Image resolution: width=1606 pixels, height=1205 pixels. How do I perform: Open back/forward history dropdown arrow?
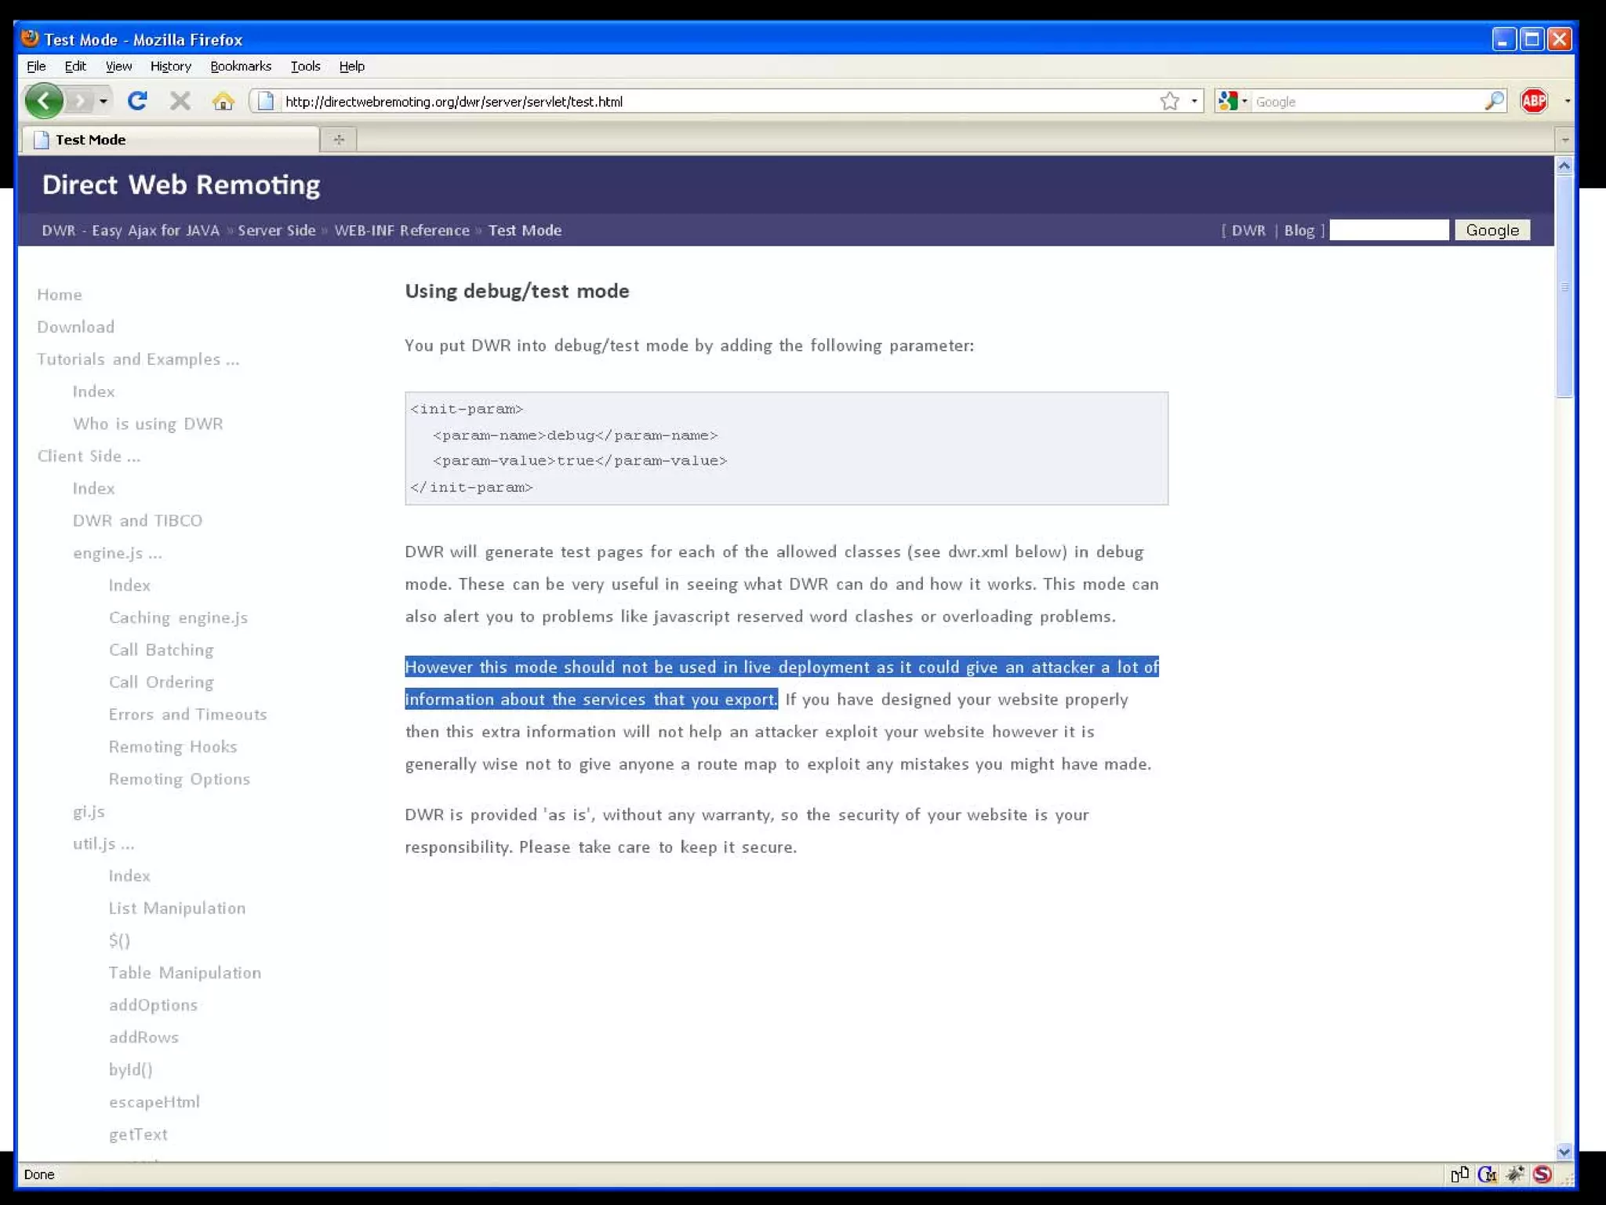point(103,101)
